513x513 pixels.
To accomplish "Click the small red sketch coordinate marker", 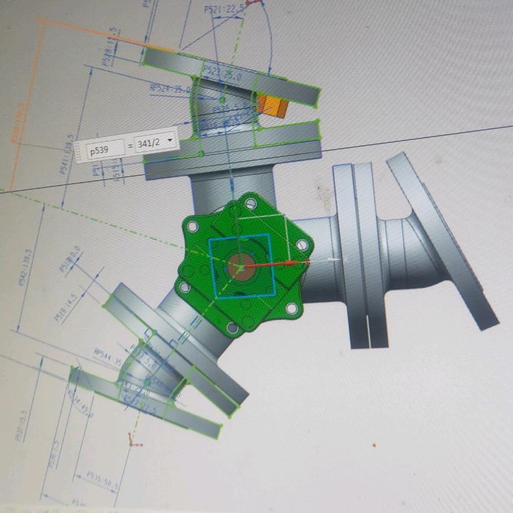I will 133,441.
